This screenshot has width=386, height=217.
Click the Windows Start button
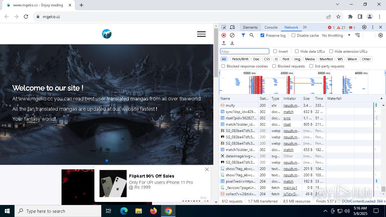point(7,211)
